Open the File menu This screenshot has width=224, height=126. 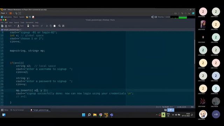2,22
